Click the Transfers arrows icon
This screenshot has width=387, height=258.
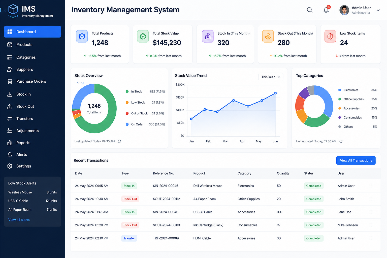coord(10,119)
